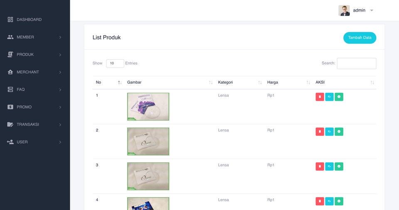
Task: Delete product in row 3
Action: (x=320, y=167)
